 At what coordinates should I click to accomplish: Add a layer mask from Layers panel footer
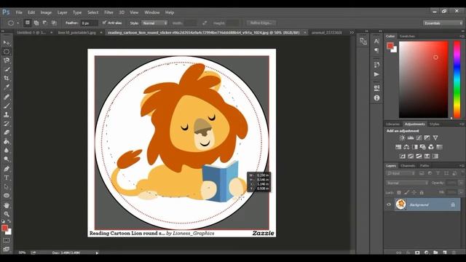417,253
